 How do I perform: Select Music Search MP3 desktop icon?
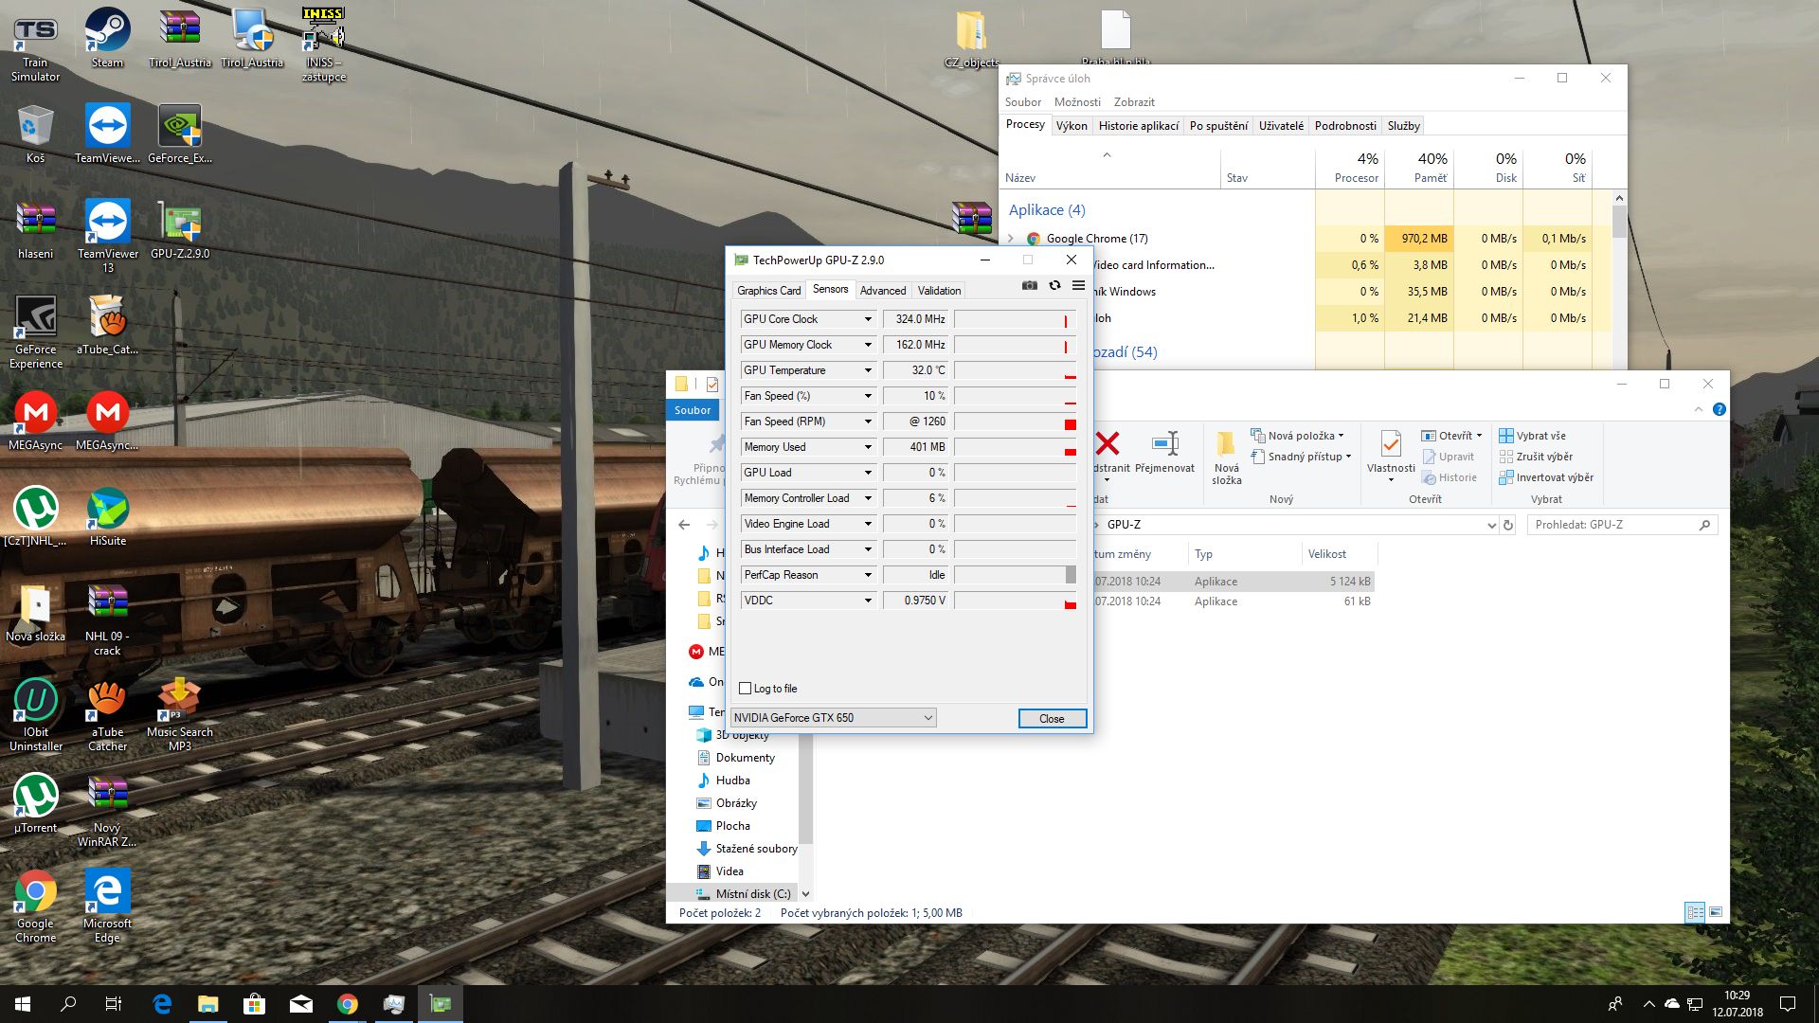point(180,714)
